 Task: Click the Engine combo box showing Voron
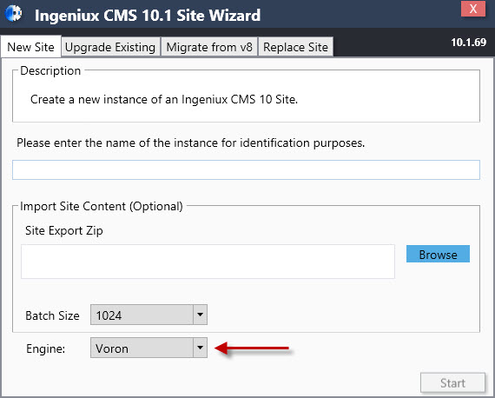point(148,348)
